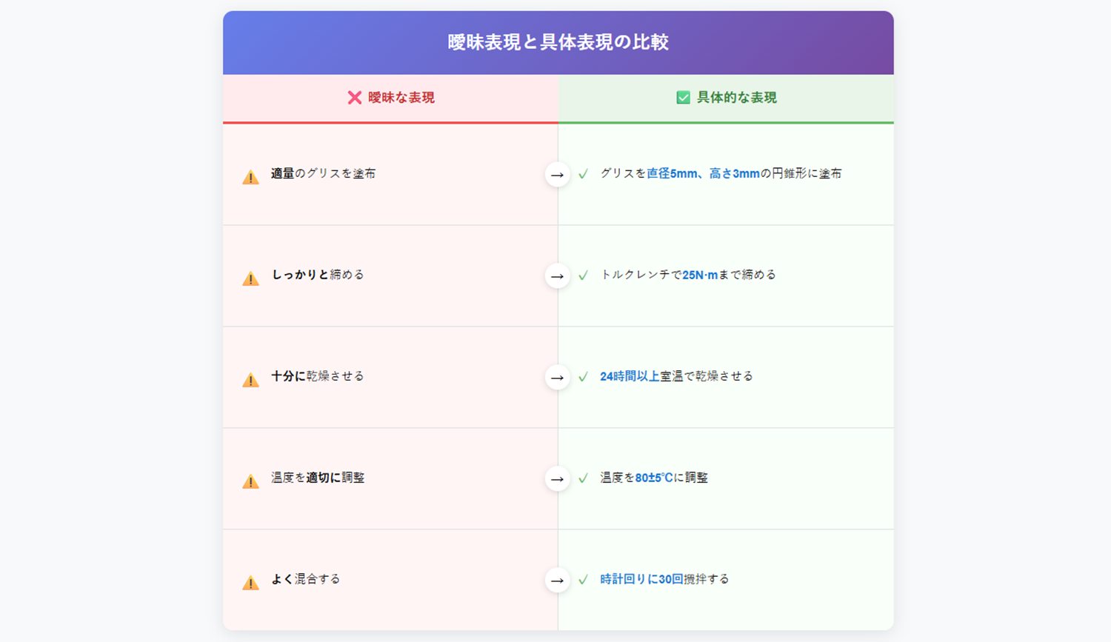The width and height of the screenshot is (1111, 642).
Task: Click the check mark before 24時間以上室温
Action: [584, 377]
